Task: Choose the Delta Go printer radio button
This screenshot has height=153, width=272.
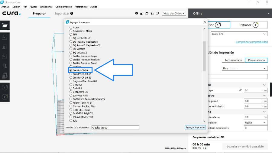Action: tap(71, 85)
